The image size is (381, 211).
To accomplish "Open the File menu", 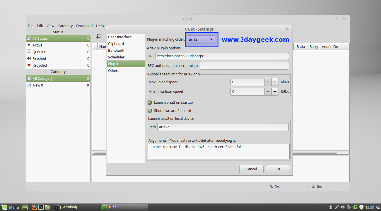I will pos(30,26).
